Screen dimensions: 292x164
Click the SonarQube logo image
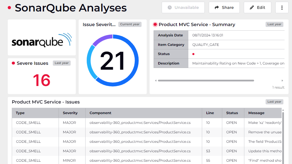click(x=42, y=40)
